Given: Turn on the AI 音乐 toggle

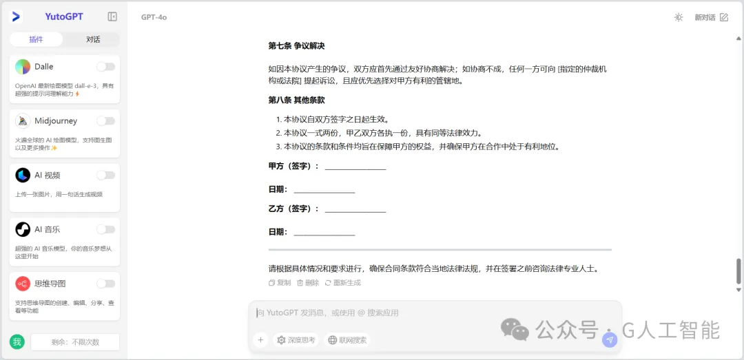Looking at the screenshot, I should 106,230.
